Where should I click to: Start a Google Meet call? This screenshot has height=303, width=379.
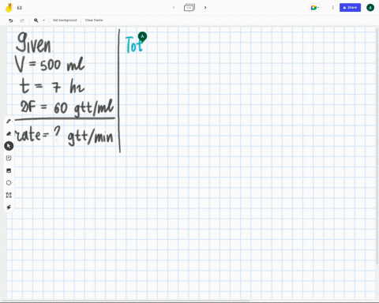[x=314, y=8]
